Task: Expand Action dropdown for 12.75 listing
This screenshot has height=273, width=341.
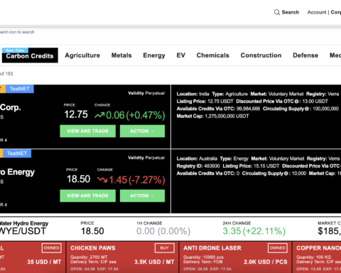Action: click(x=142, y=131)
